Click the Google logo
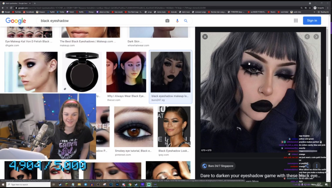The image size is (332, 188). click(x=16, y=21)
